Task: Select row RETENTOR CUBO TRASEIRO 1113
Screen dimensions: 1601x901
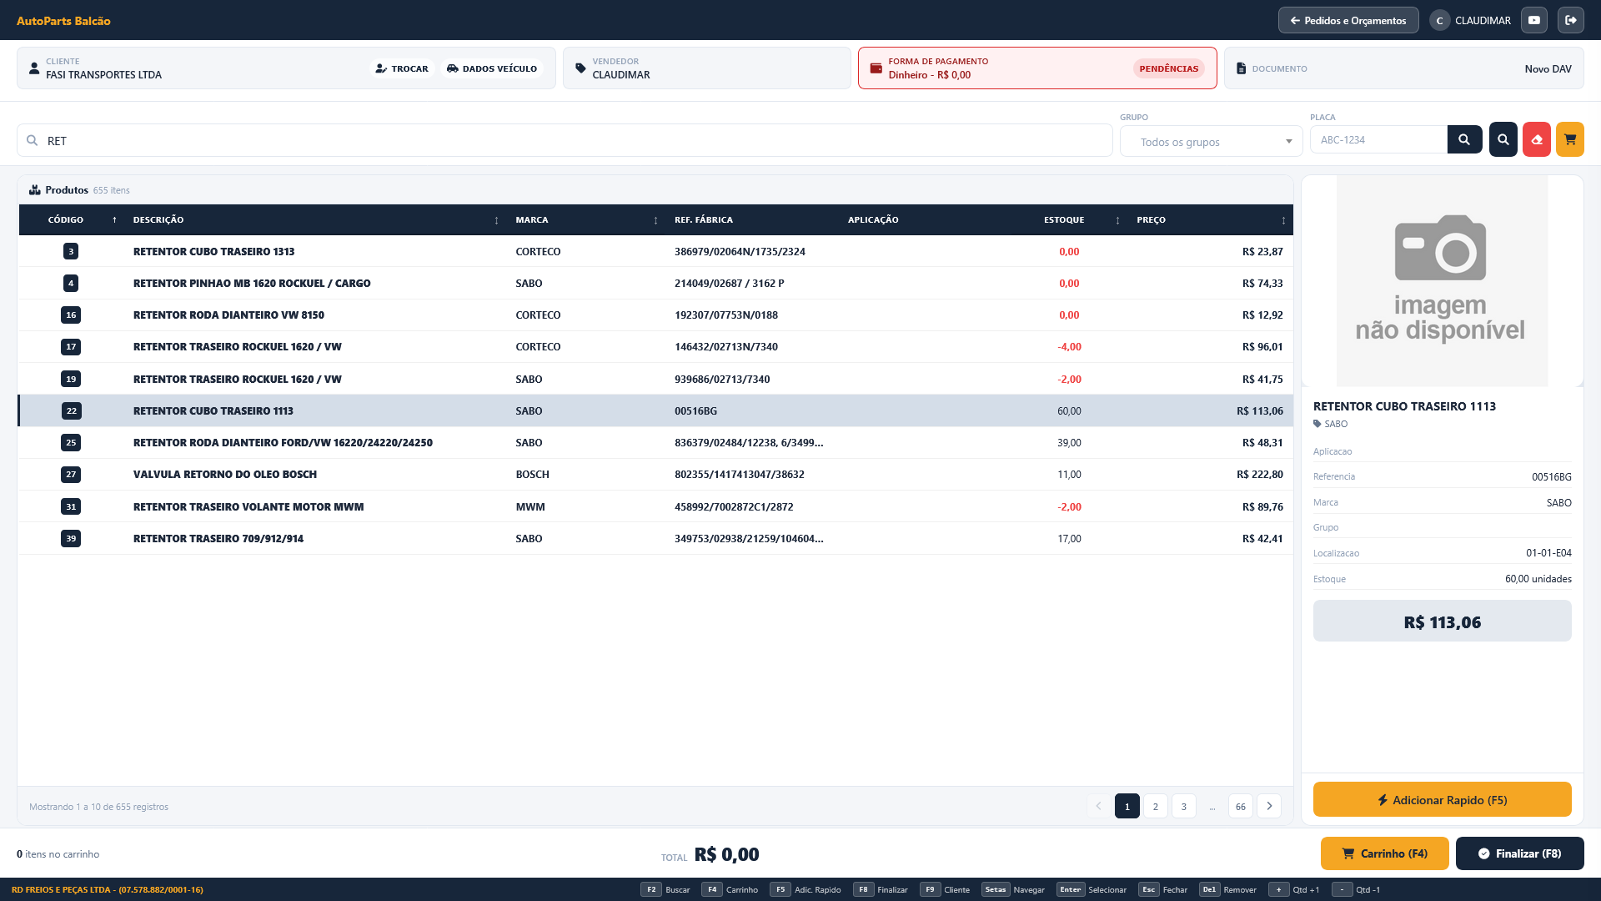Action: [655, 410]
